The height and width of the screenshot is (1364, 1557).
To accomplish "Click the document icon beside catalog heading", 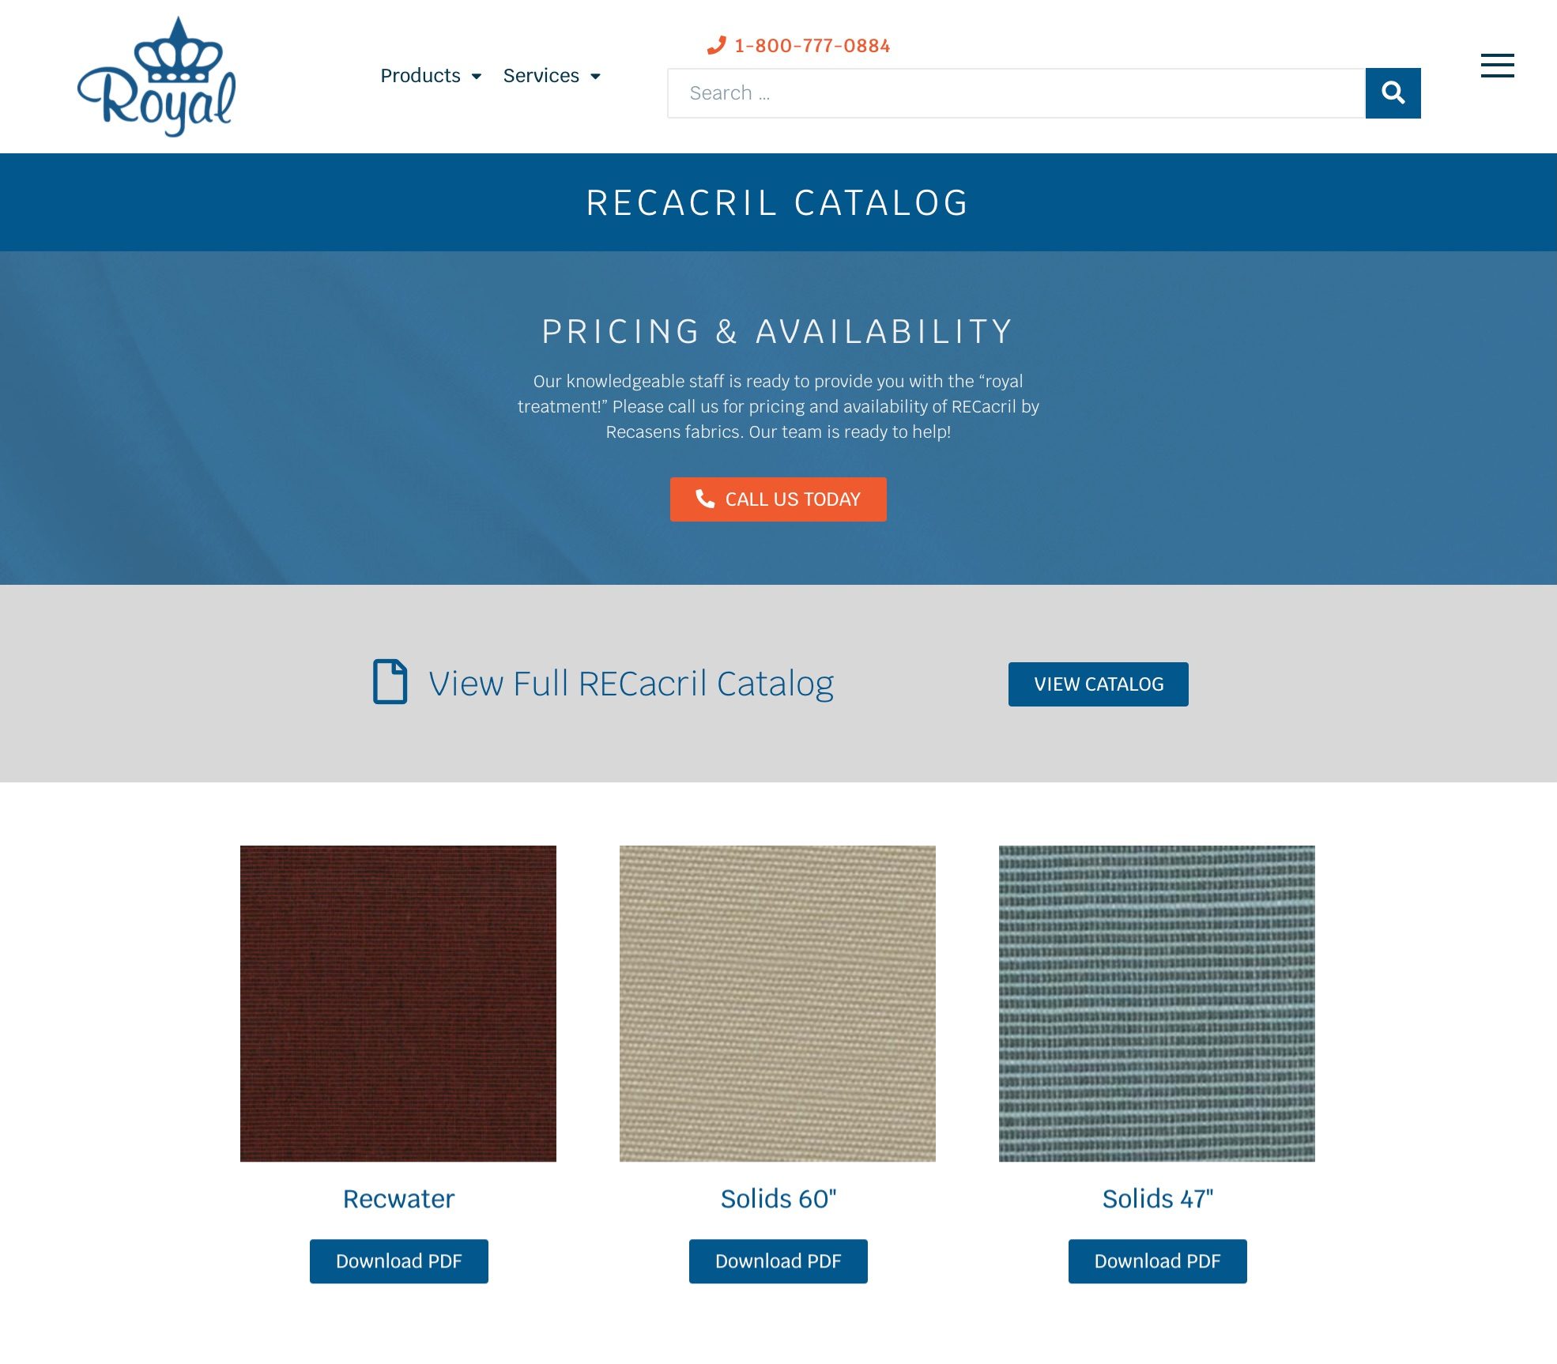I will [390, 681].
